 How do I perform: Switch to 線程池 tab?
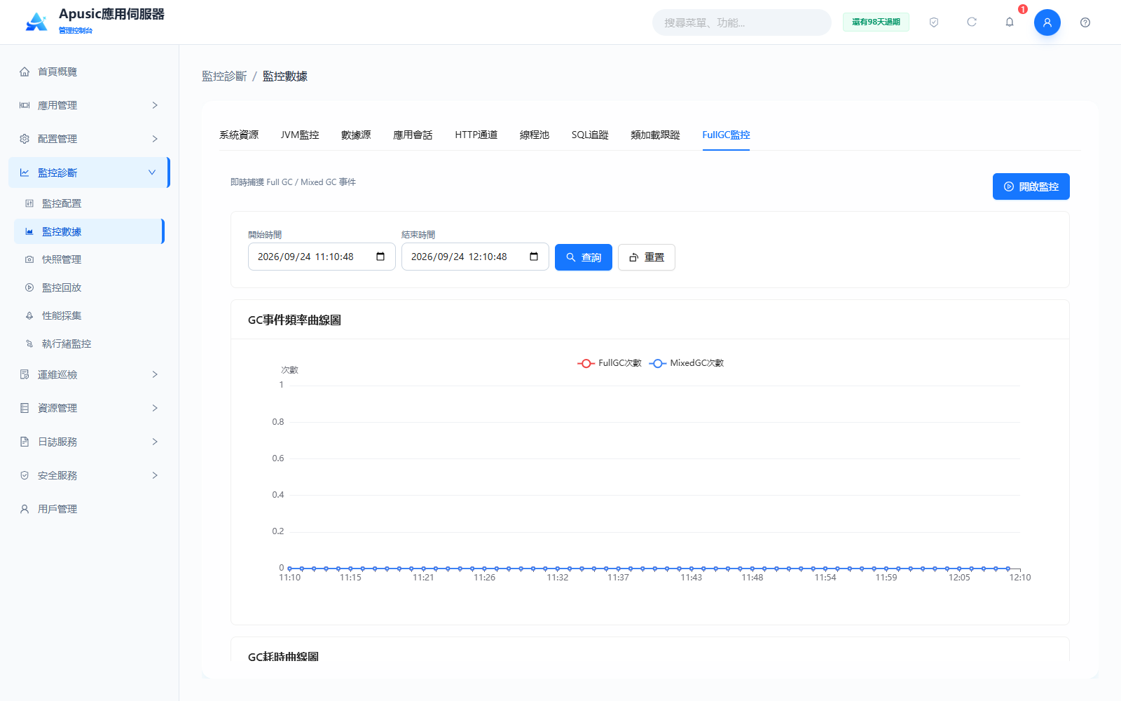click(x=535, y=135)
